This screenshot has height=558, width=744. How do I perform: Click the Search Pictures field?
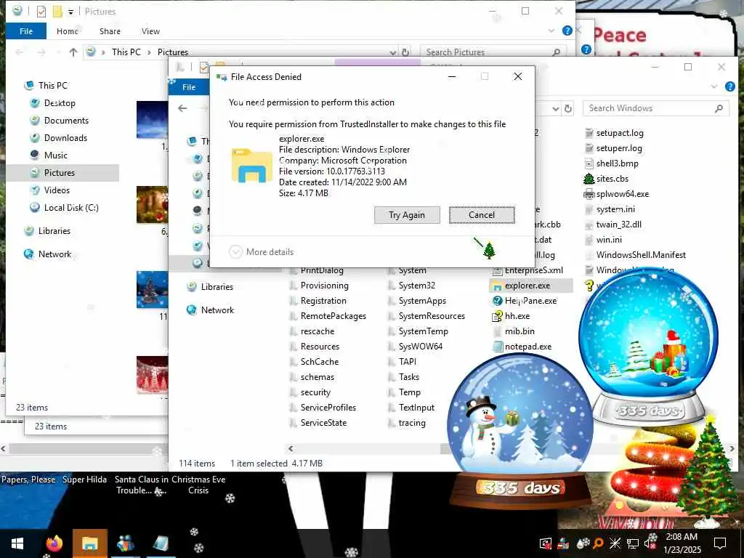(493, 52)
